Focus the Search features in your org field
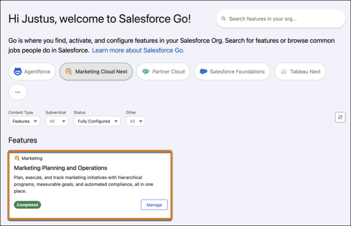The height and width of the screenshot is (226, 351). pyautogui.click(x=281, y=19)
